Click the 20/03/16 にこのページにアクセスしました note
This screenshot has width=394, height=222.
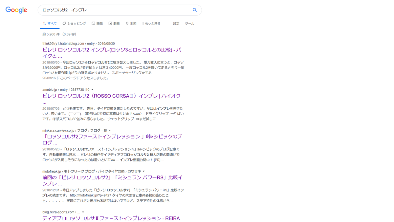click(x=75, y=78)
